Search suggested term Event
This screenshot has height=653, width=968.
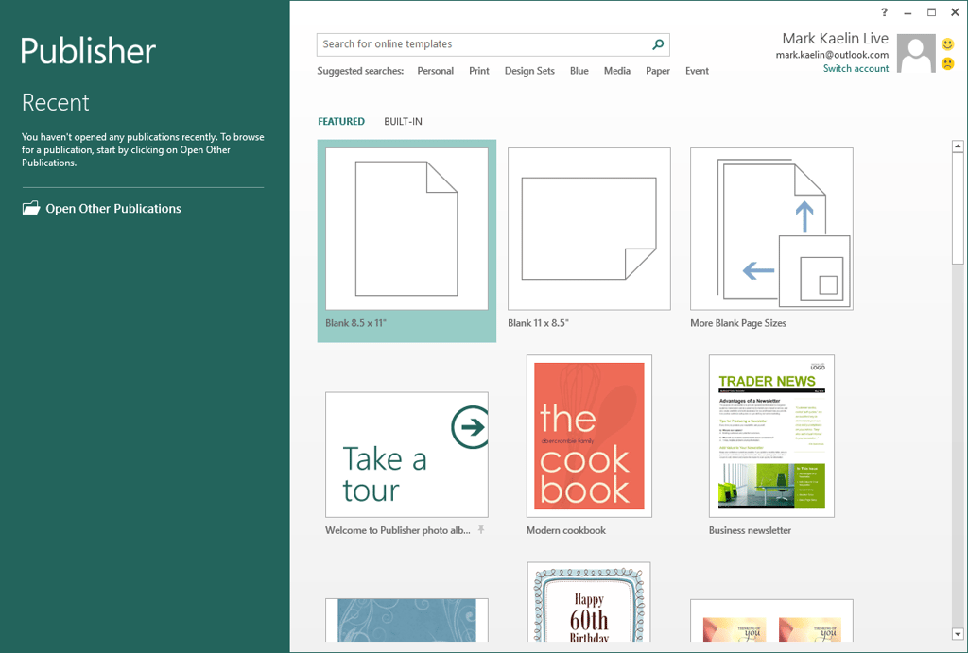[x=697, y=71]
